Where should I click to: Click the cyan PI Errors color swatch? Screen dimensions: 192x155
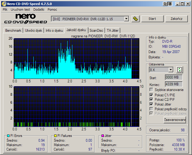click(x=8, y=136)
